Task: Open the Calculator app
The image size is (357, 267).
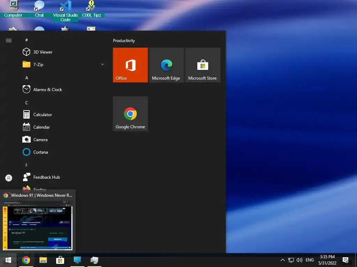Action: [x=43, y=114]
